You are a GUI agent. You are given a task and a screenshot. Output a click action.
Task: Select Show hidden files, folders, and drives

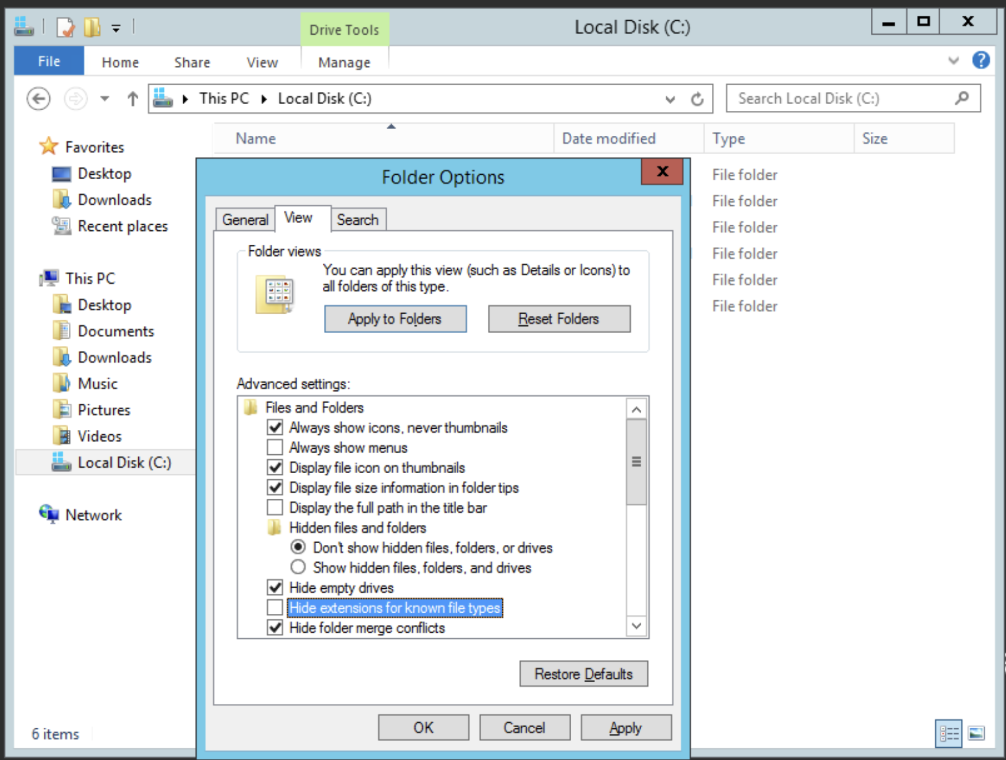point(298,567)
